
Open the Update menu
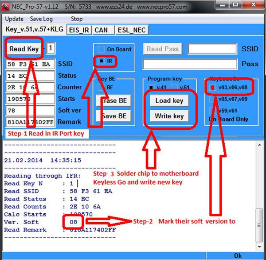14,19
